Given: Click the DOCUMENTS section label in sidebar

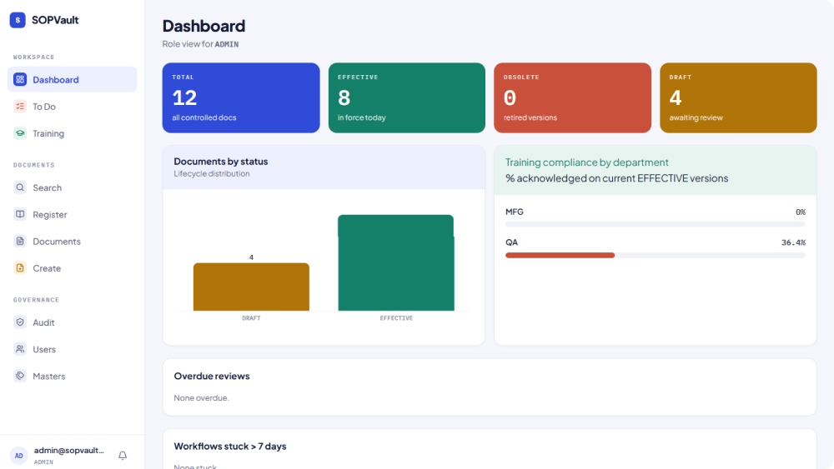Looking at the screenshot, I should (34, 165).
